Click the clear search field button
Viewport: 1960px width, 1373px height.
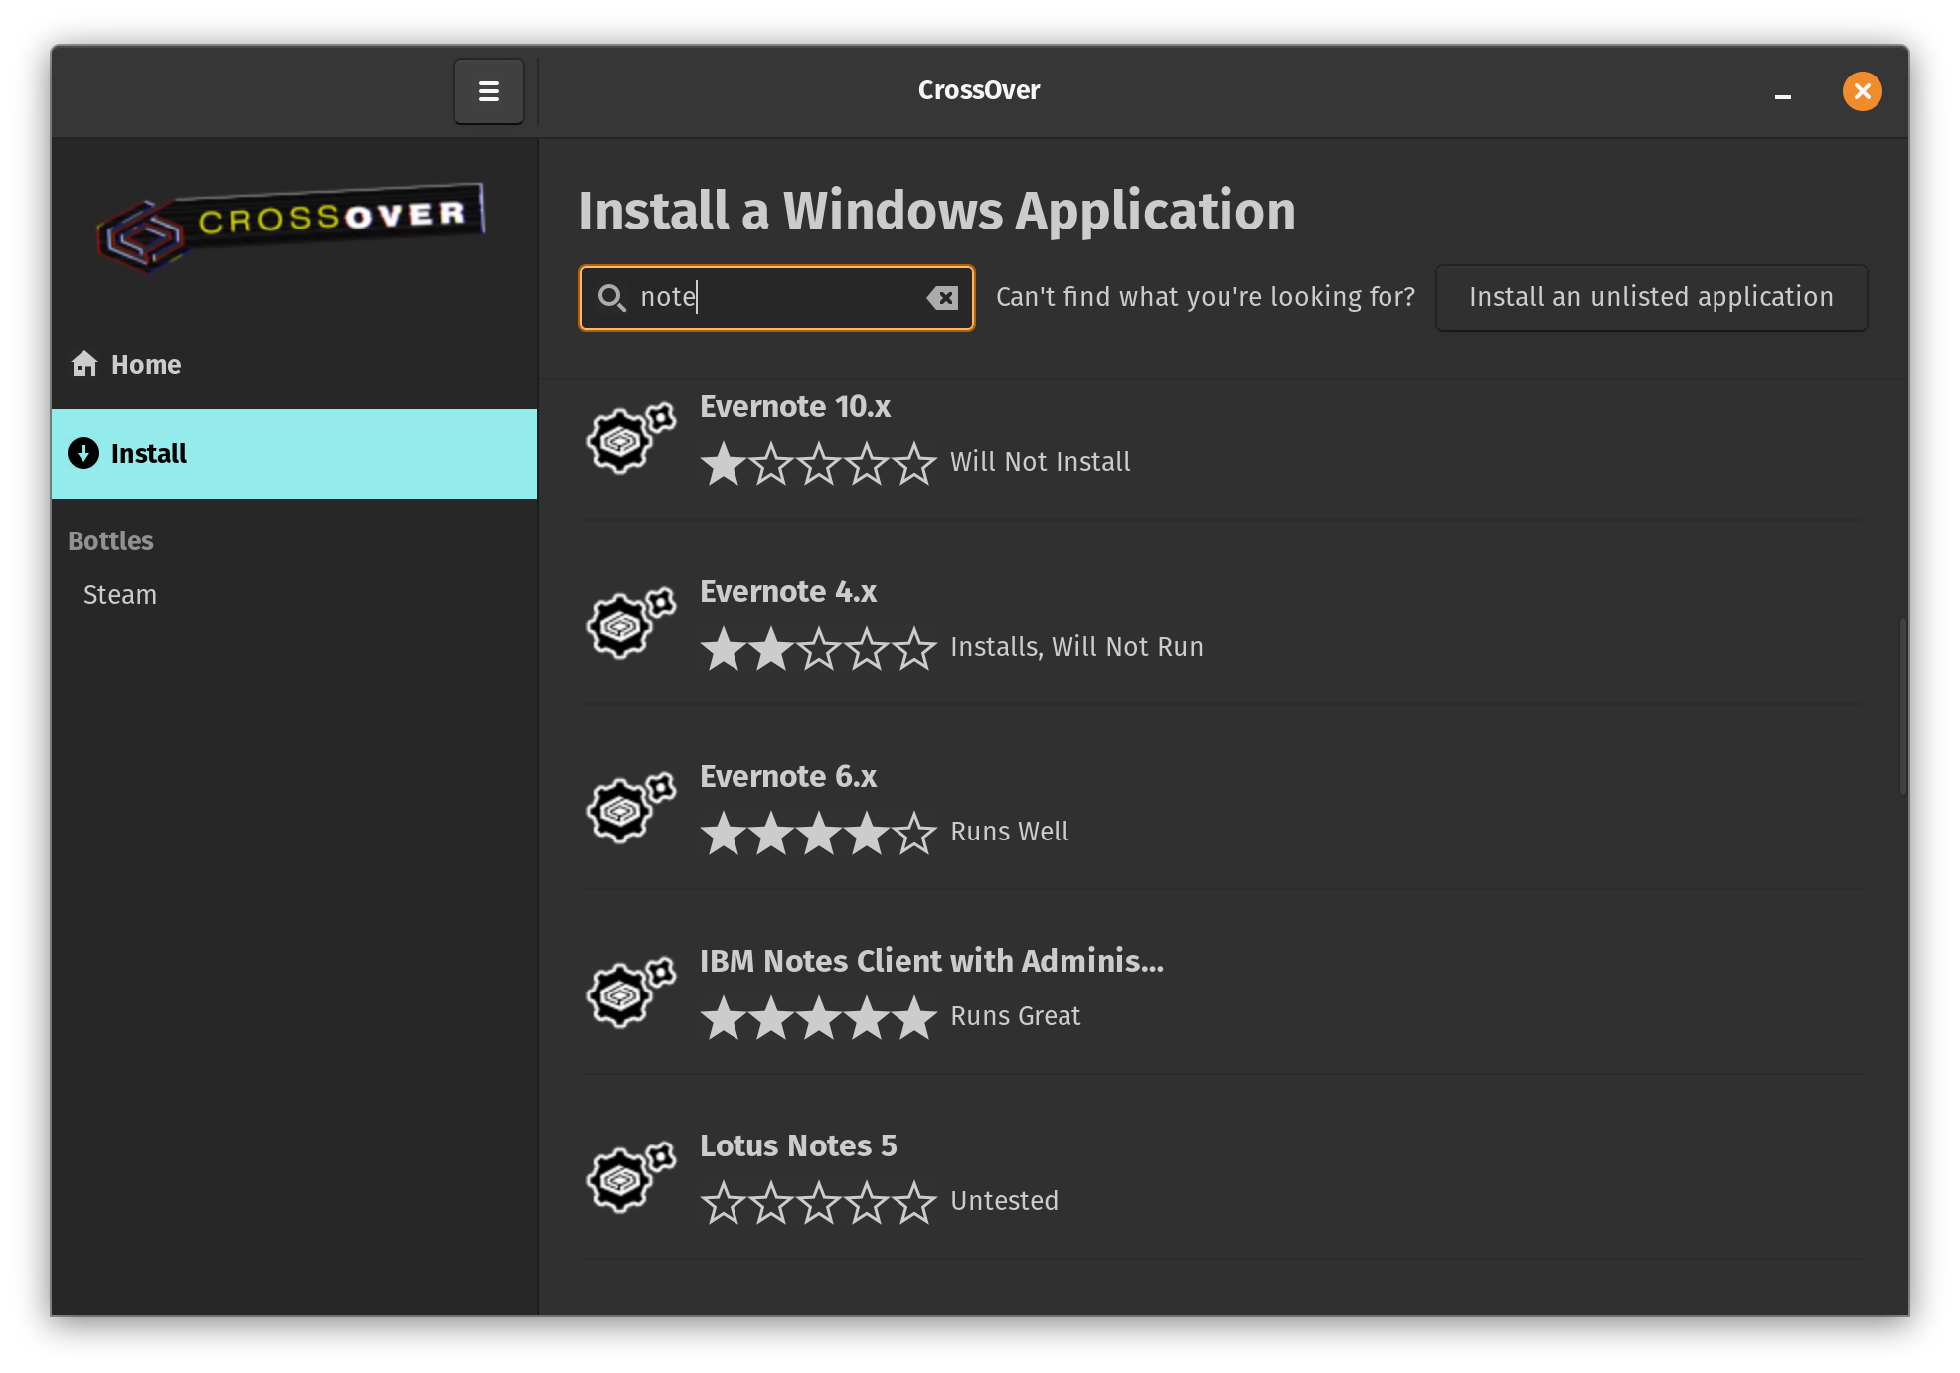point(943,298)
